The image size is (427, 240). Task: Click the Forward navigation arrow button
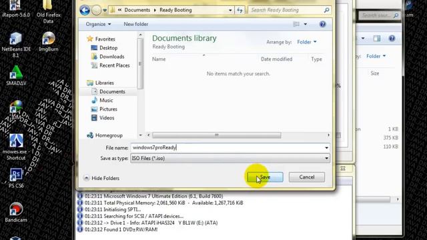tap(96, 11)
